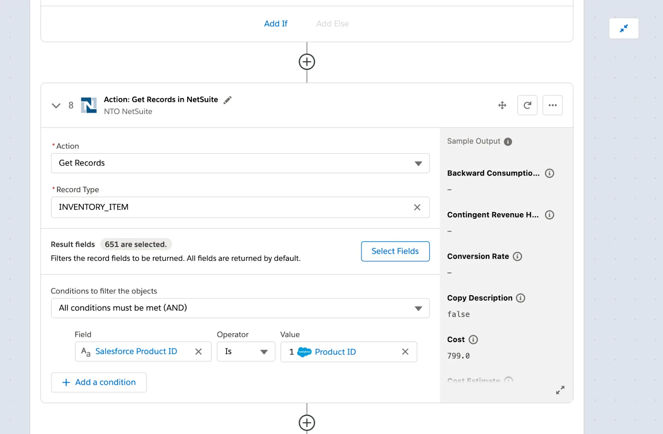Click the refresh icon on the NetSuite action
Image resolution: width=663 pixels, height=434 pixels.
(527, 105)
